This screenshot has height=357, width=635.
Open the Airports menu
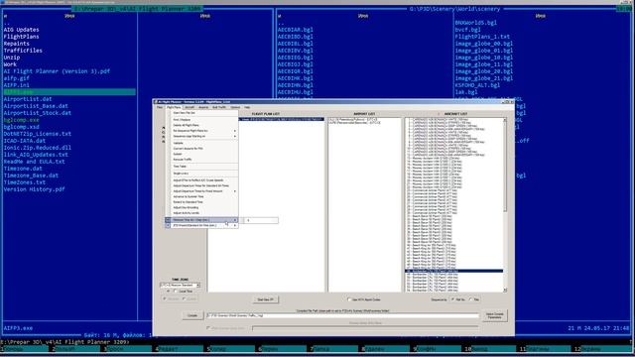tap(203, 107)
